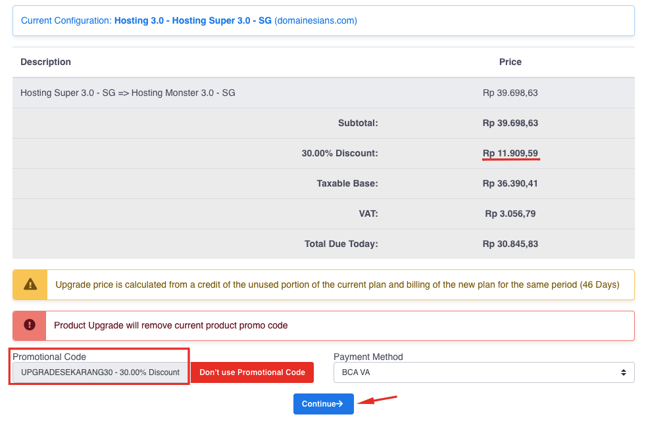Click the stepper arrows on Payment Method selector
648x425 pixels.
point(625,372)
